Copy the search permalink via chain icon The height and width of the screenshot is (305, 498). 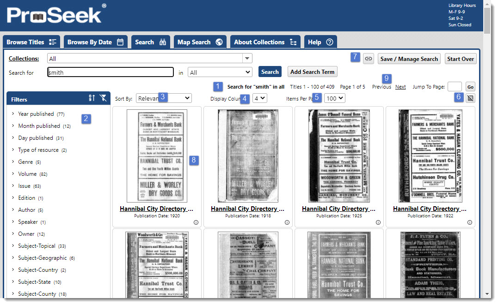point(369,59)
